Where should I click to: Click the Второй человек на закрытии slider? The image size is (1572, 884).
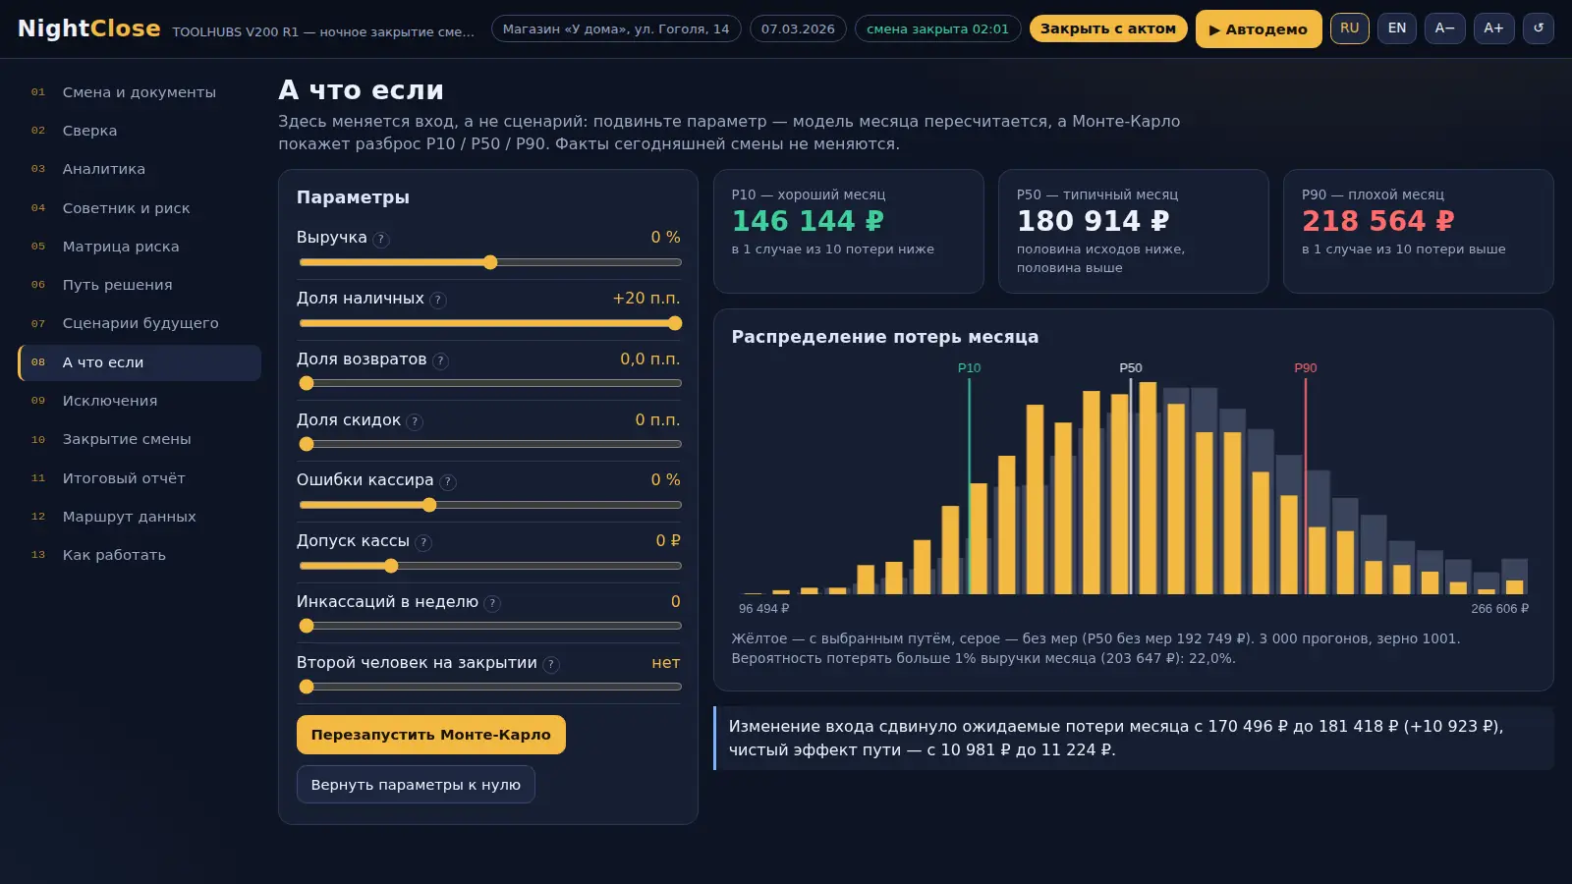pyautogui.click(x=490, y=687)
